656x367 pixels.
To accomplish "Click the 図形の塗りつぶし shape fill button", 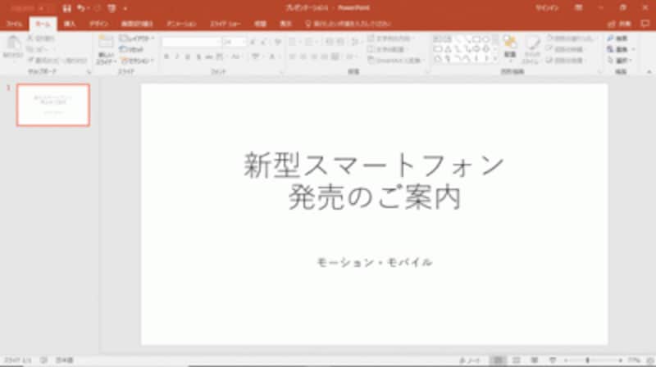I will [572, 39].
